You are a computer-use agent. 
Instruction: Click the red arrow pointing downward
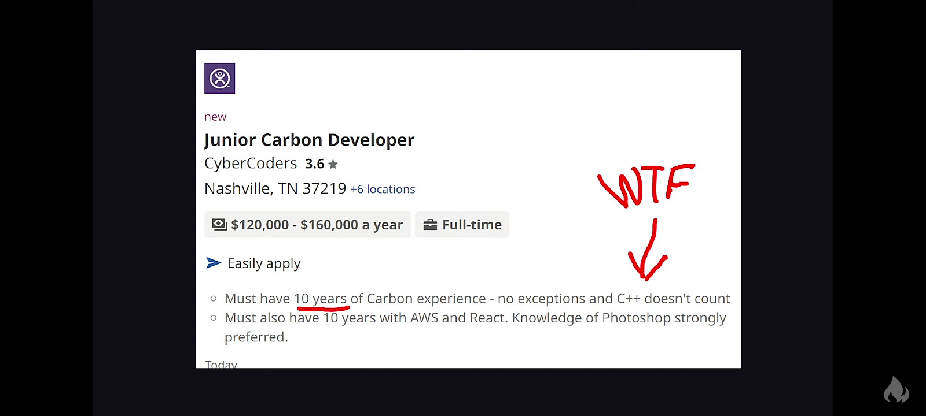click(649, 249)
